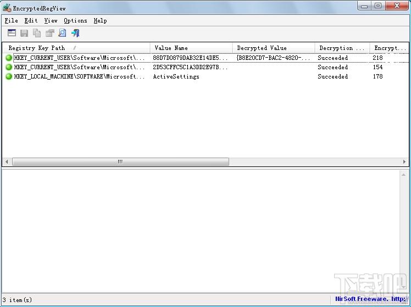Screen dimensions: 411x307
Task: Open the NirSoft Freeware link in status bar
Action: [371, 299]
